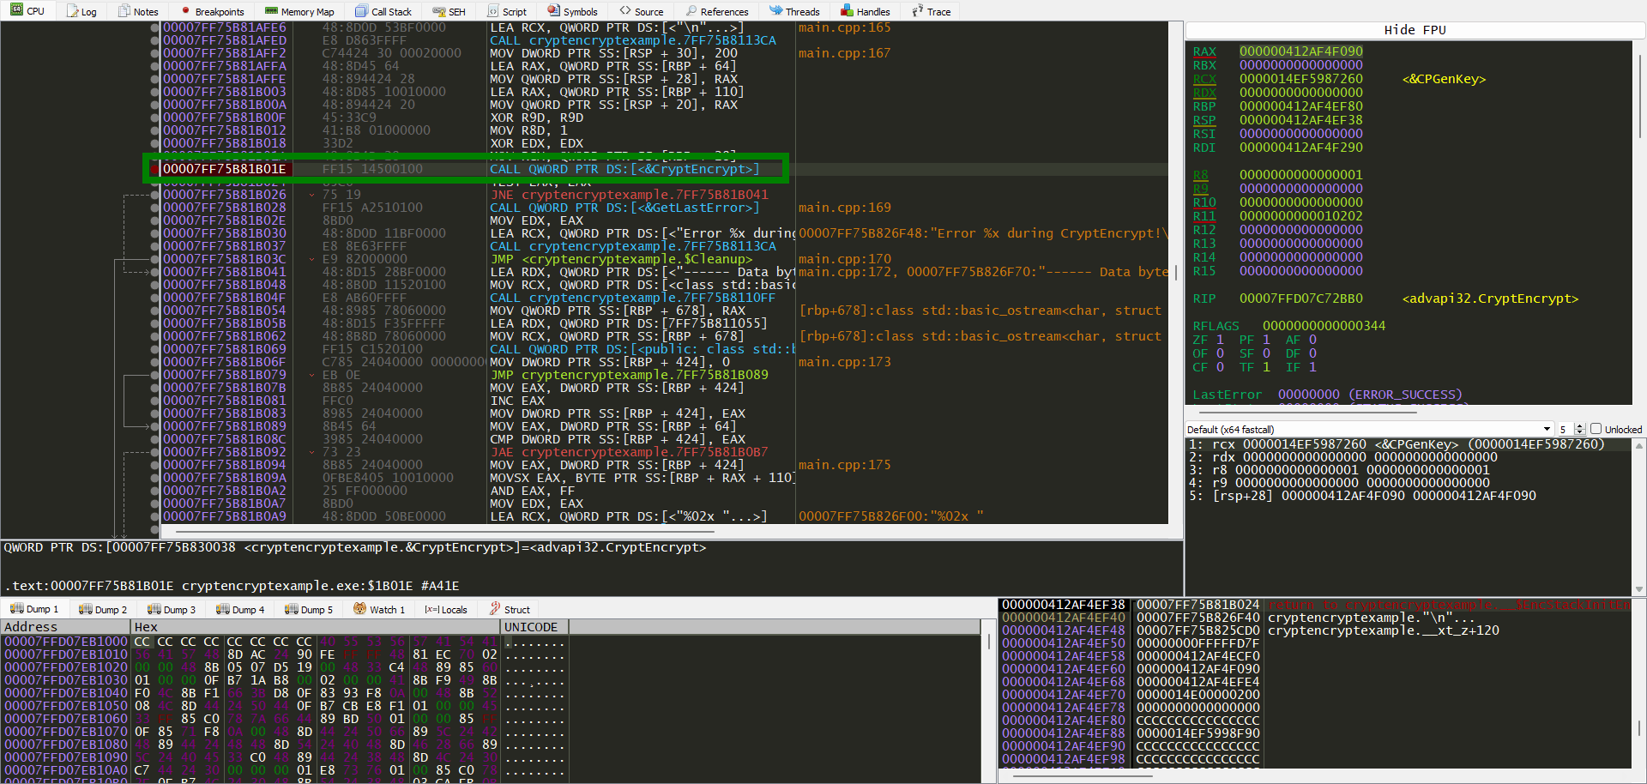Open the Symbols tab
This screenshot has width=1647, height=784.
tap(573, 11)
